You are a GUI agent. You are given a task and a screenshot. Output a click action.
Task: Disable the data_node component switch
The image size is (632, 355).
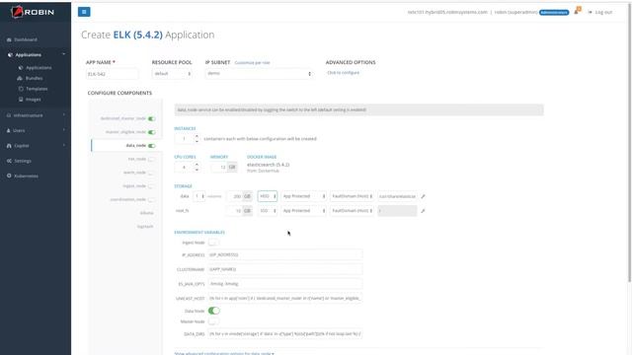click(x=151, y=146)
